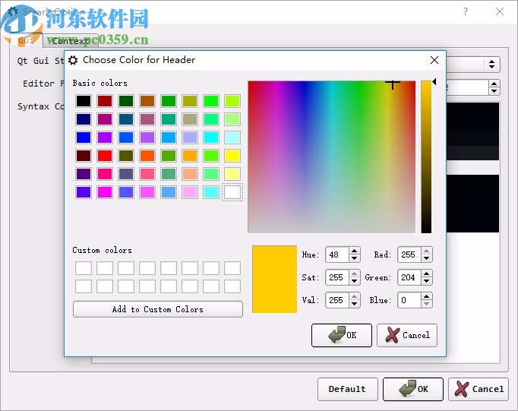Confirm color dialog with OK button
This screenshot has height=411, width=518.
pyautogui.click(x=342, y=335)
